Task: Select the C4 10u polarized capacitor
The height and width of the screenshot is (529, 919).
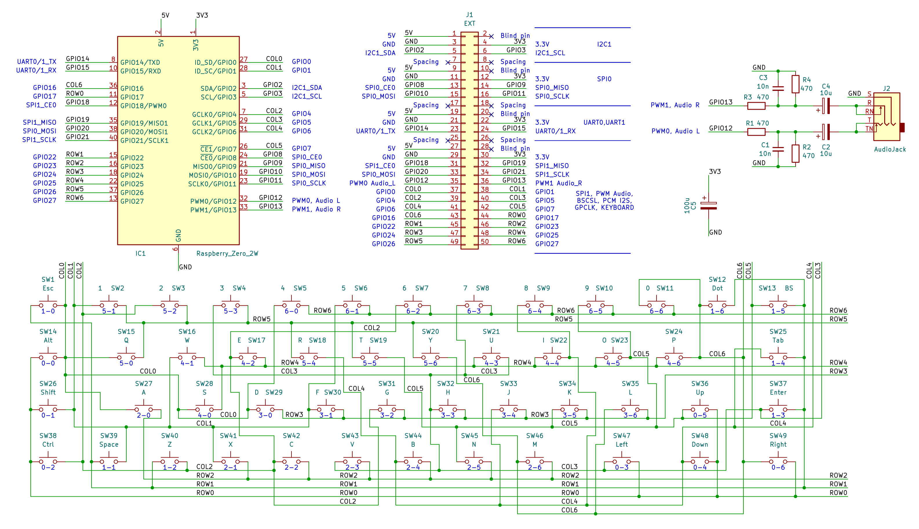Action: [826, 106]
